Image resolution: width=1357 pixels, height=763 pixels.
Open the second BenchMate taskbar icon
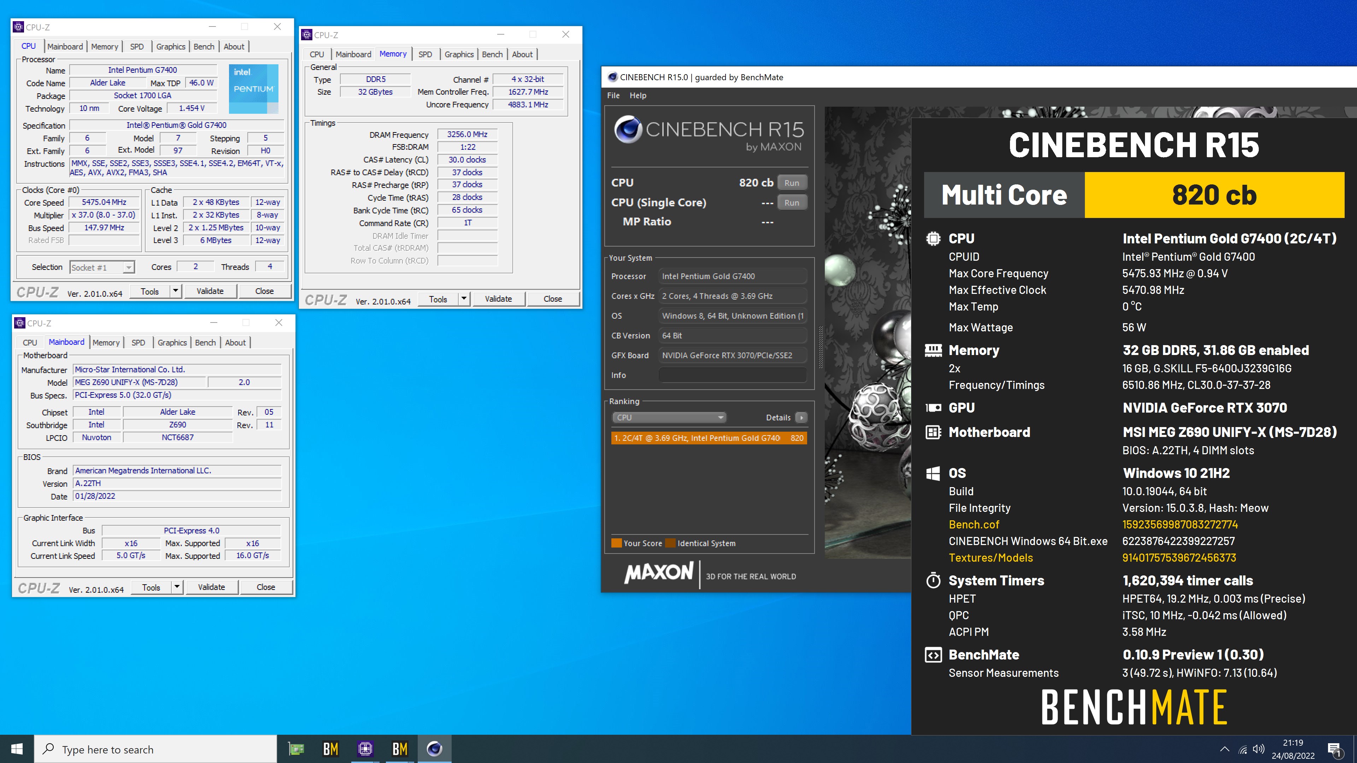point(400,749)
